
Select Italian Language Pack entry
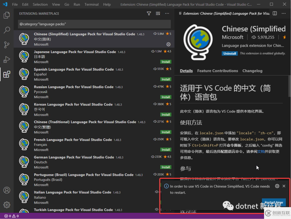(x=94, y=197)
